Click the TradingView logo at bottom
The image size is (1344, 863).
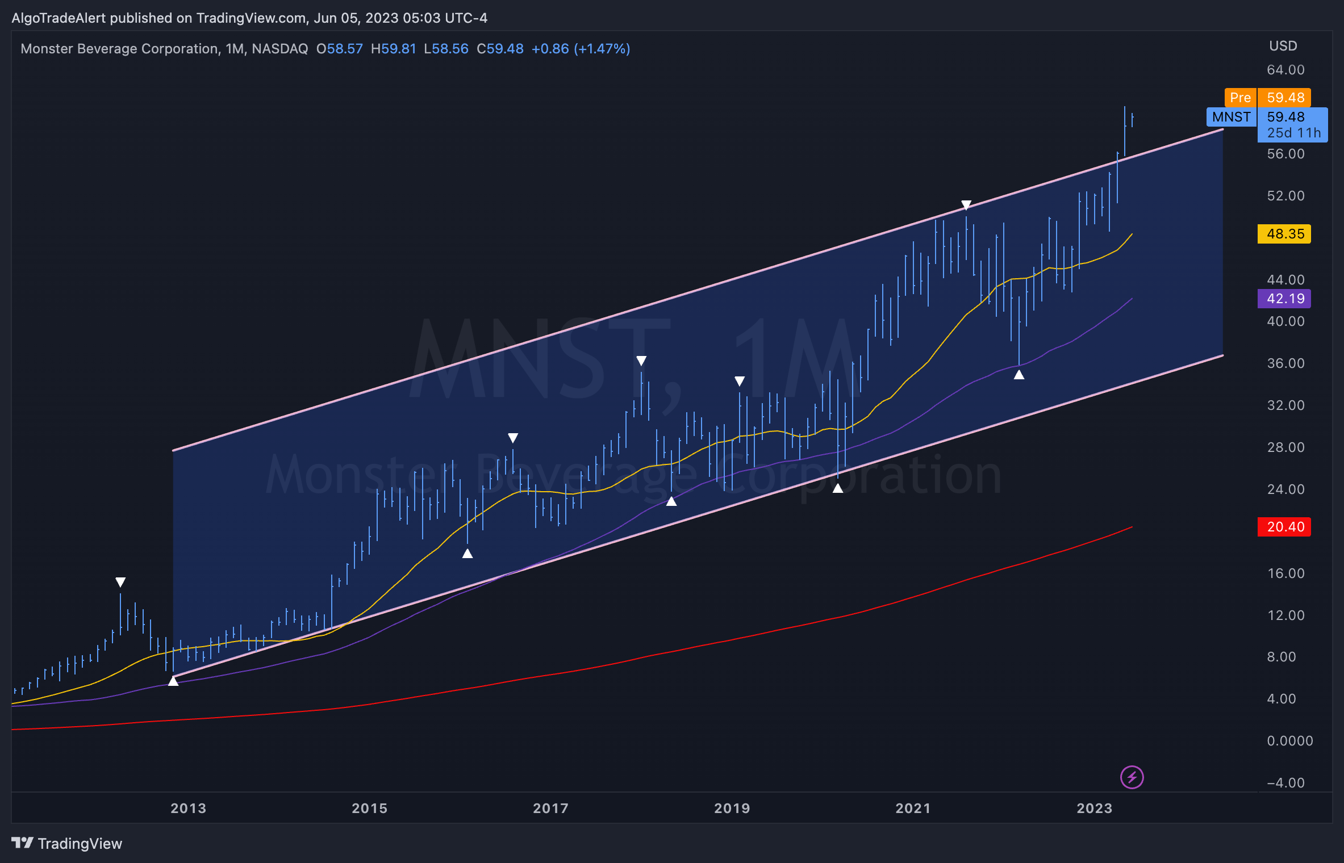point(67,844)
